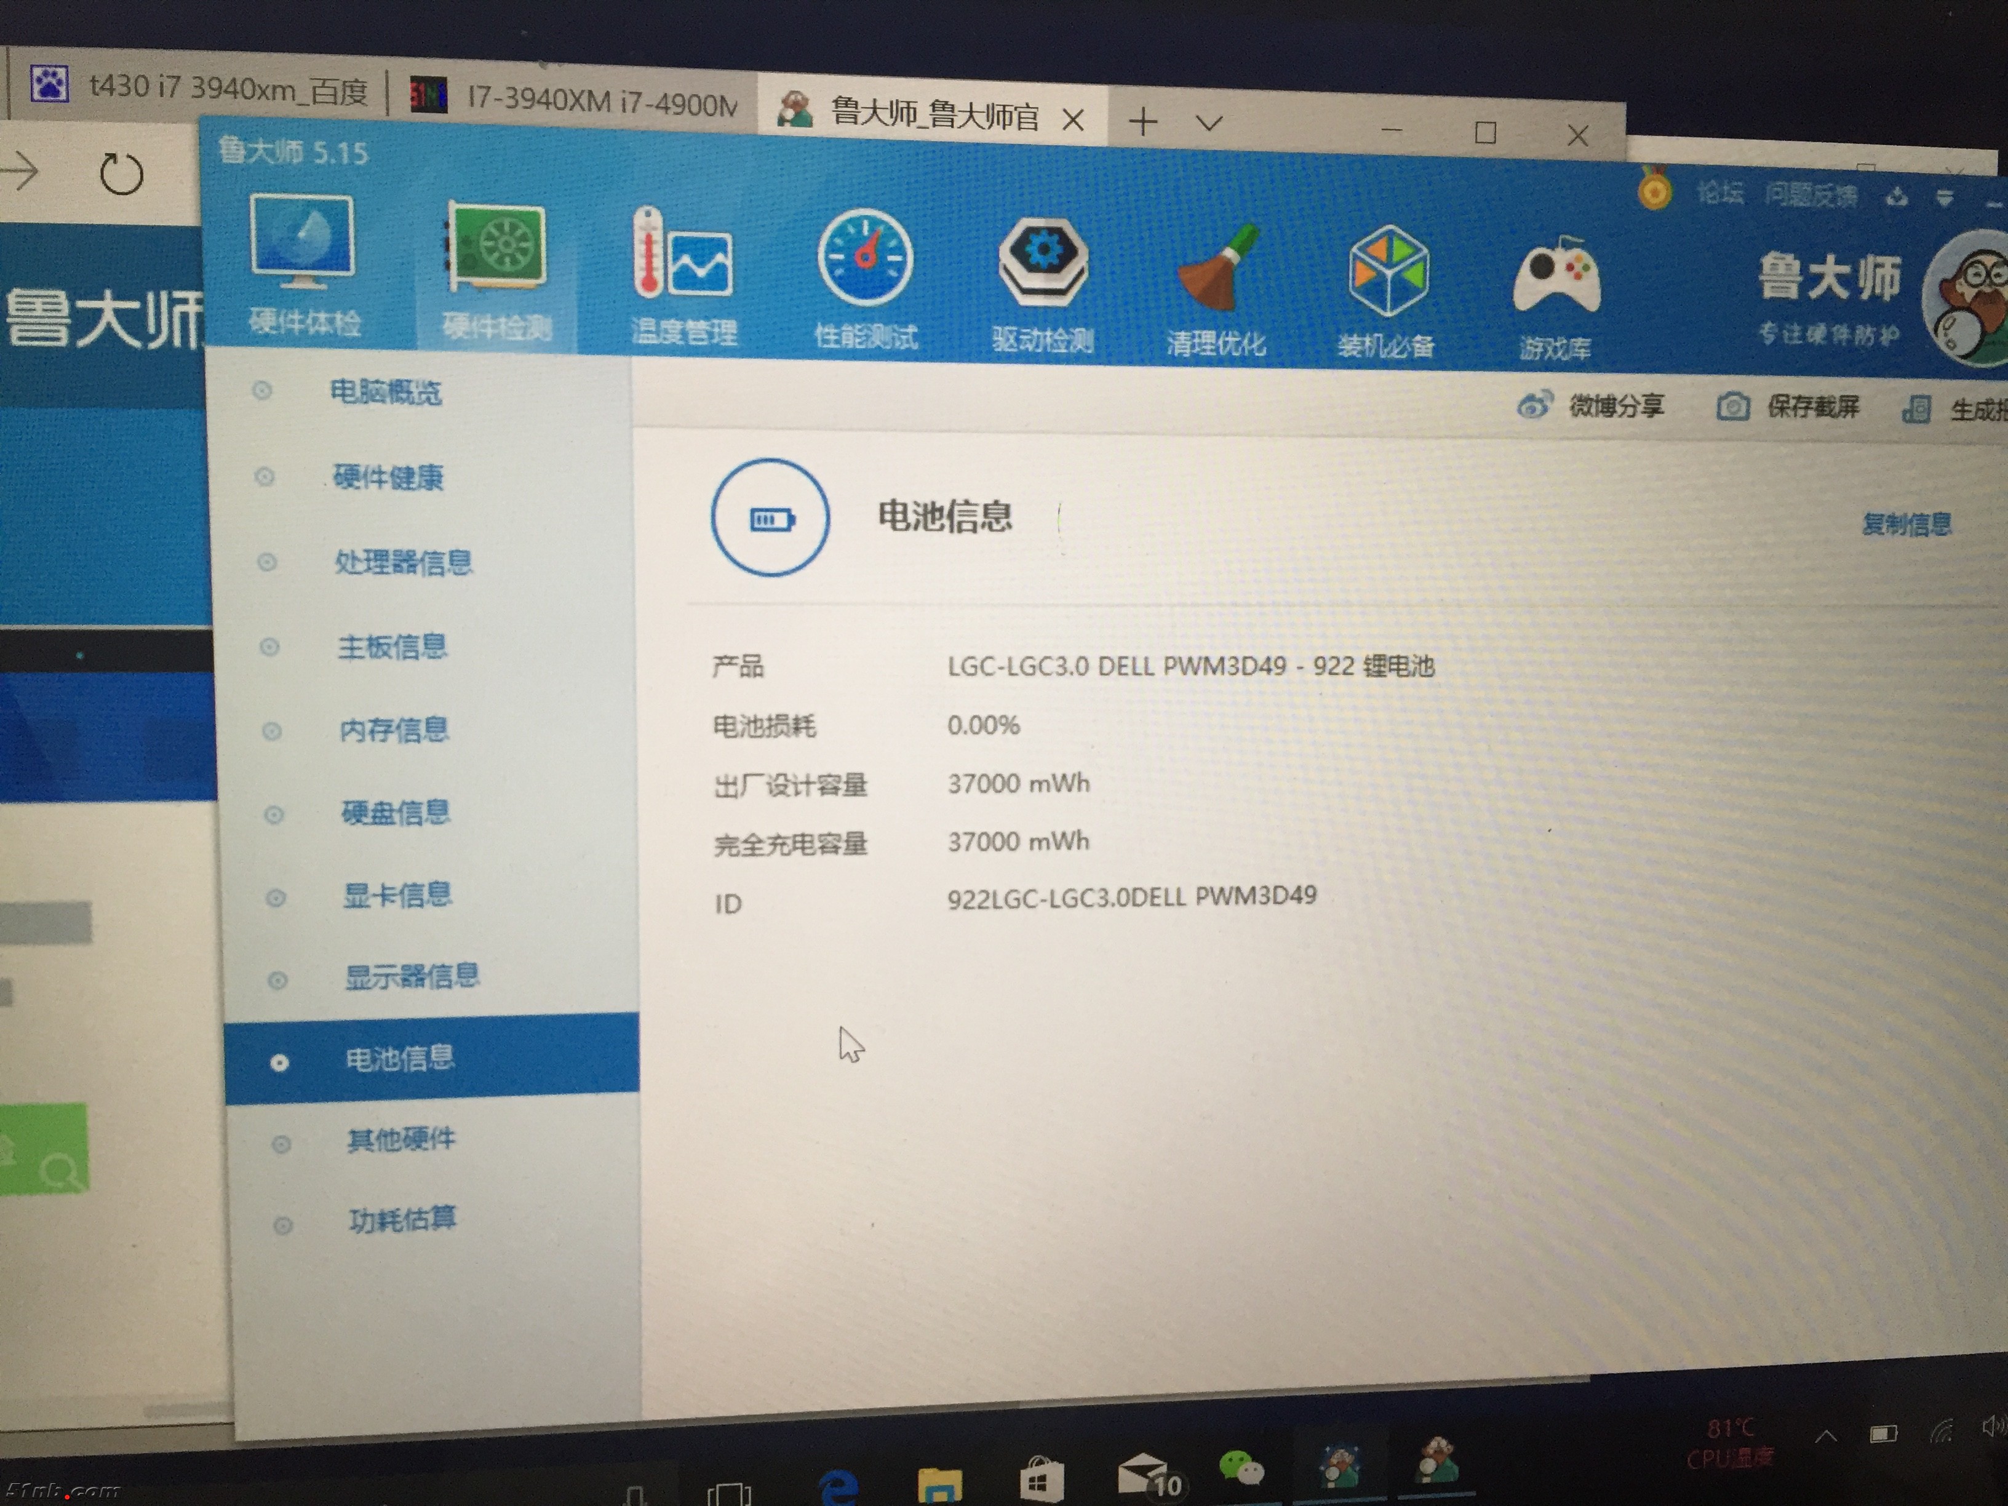This screenshot has height=1506, width=2008.
Task: Click the 鲁大师 avatar mascot
Action: [x=1966, y=298]
